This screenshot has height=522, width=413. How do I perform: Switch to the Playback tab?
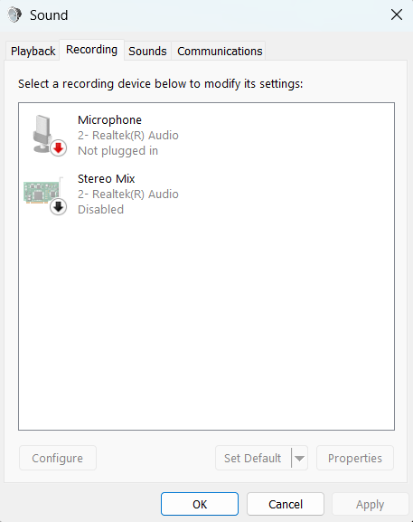(x=33, y=51)
